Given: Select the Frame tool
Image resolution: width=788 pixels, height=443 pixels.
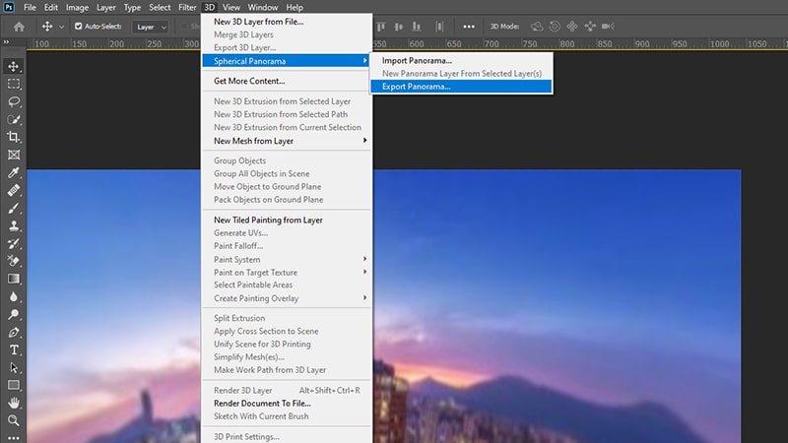Looking at the screenshot, I should 14,155.
